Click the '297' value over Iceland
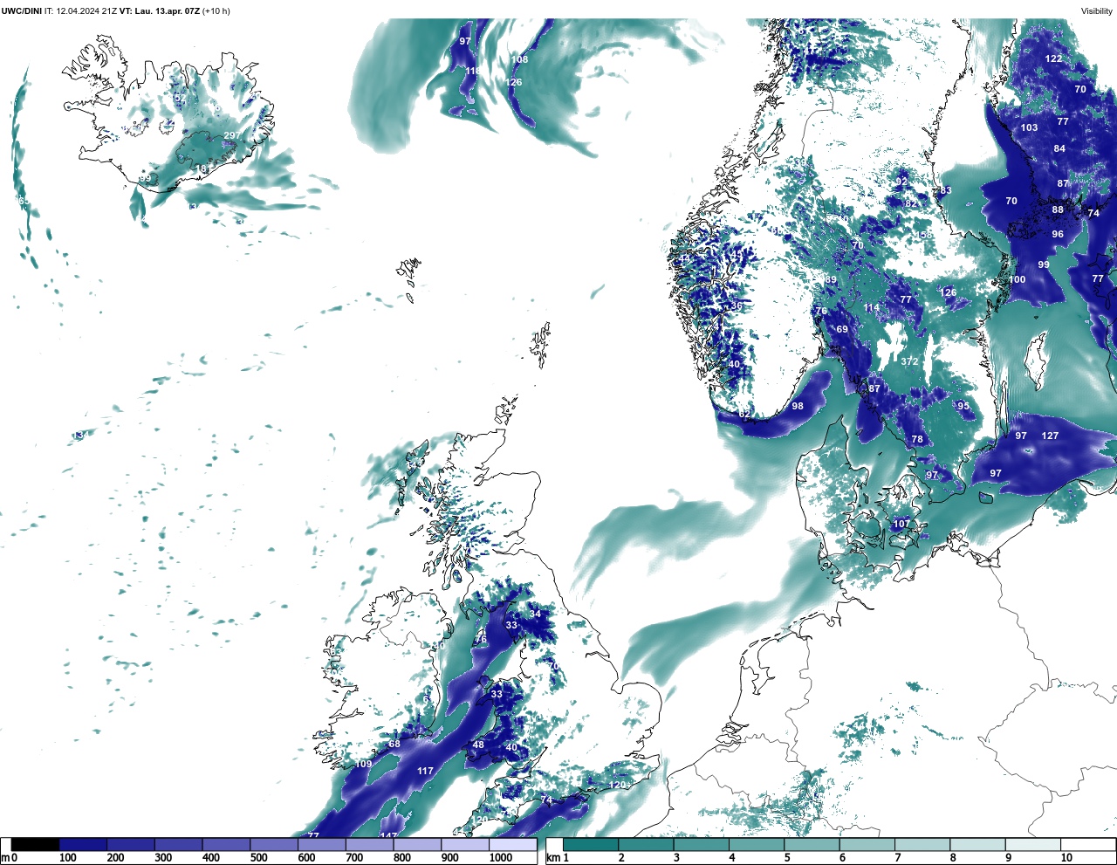The width and height of the screenshot is (1117, 865). pos(232,135)
